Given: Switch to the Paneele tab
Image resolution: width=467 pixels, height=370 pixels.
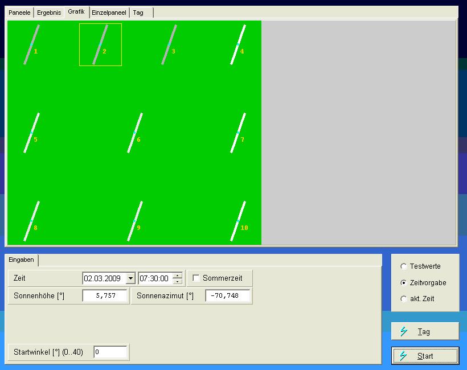Looking at the screenshot, I should point(20,13).
